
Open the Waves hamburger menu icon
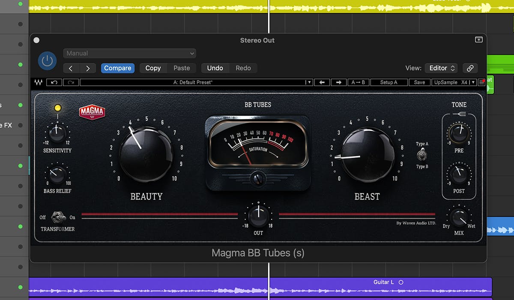point(481,82)
